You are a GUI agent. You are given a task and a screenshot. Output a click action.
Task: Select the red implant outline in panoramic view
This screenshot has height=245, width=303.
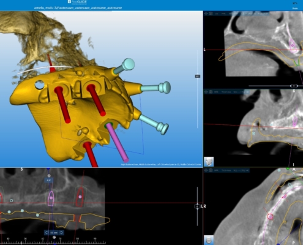[x=80, y=197]
